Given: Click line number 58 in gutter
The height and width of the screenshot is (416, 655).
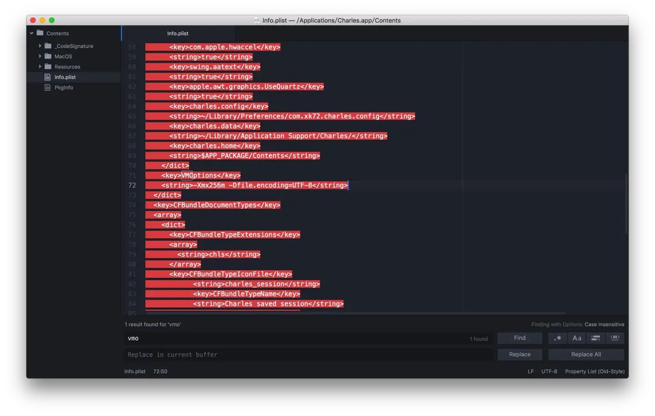Looking at the screenshot, I should [132, 47].
